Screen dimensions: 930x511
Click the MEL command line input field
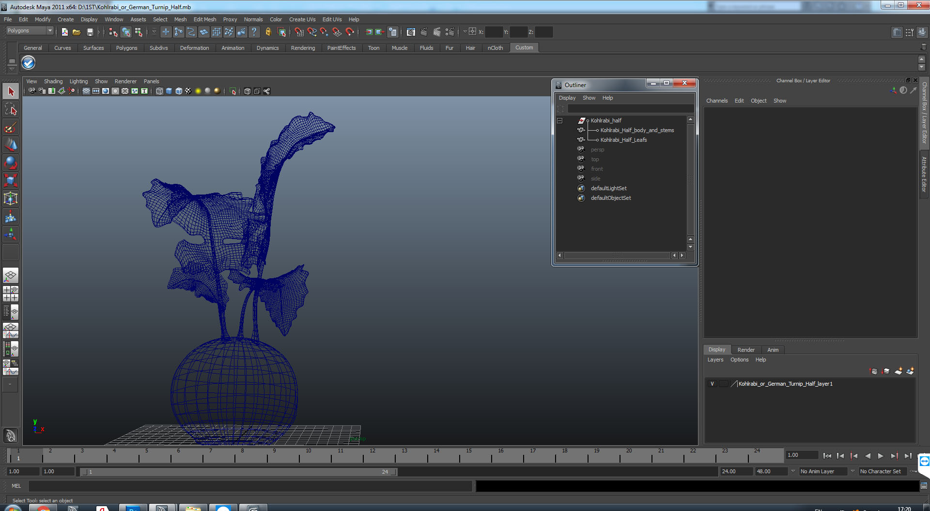click(x=250, y=486)
